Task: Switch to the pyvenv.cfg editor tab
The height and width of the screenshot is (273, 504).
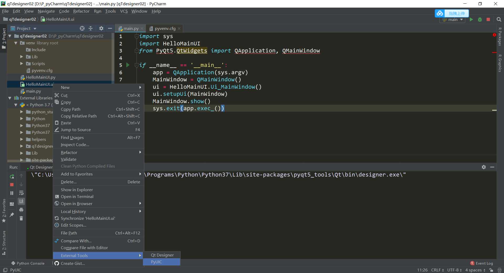Action: tap(165, 29)
